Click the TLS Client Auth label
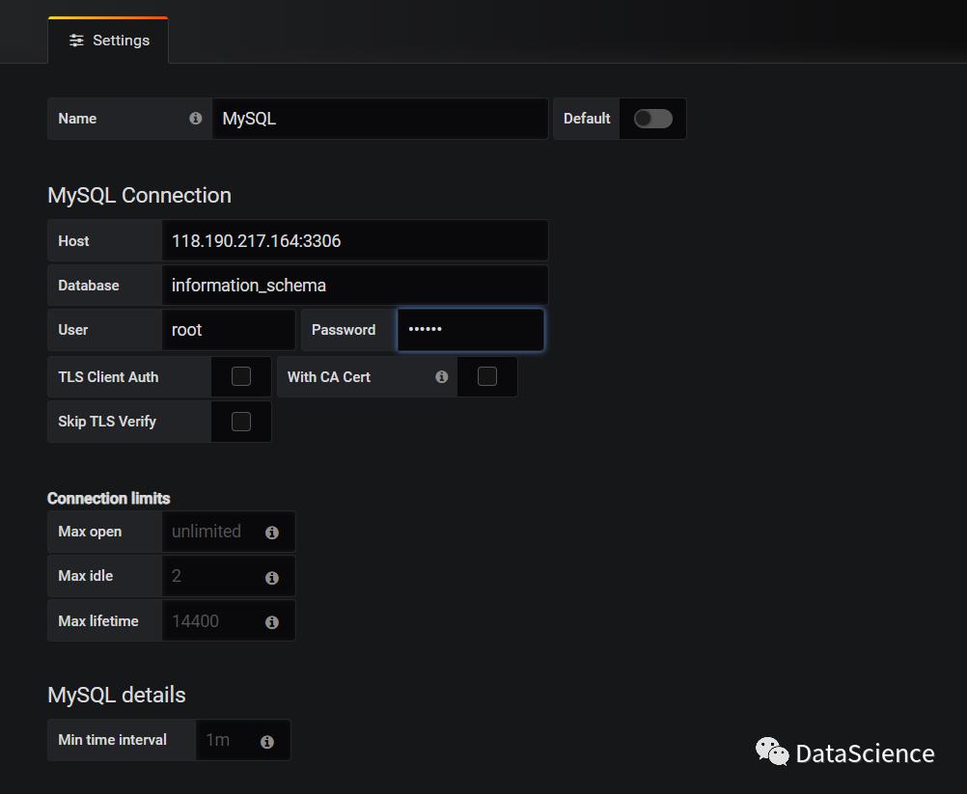This screenshot has height=794, width=967. (108, 376)
